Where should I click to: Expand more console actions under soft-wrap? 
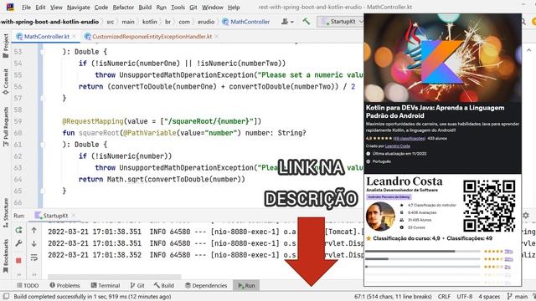click(33, 274)
